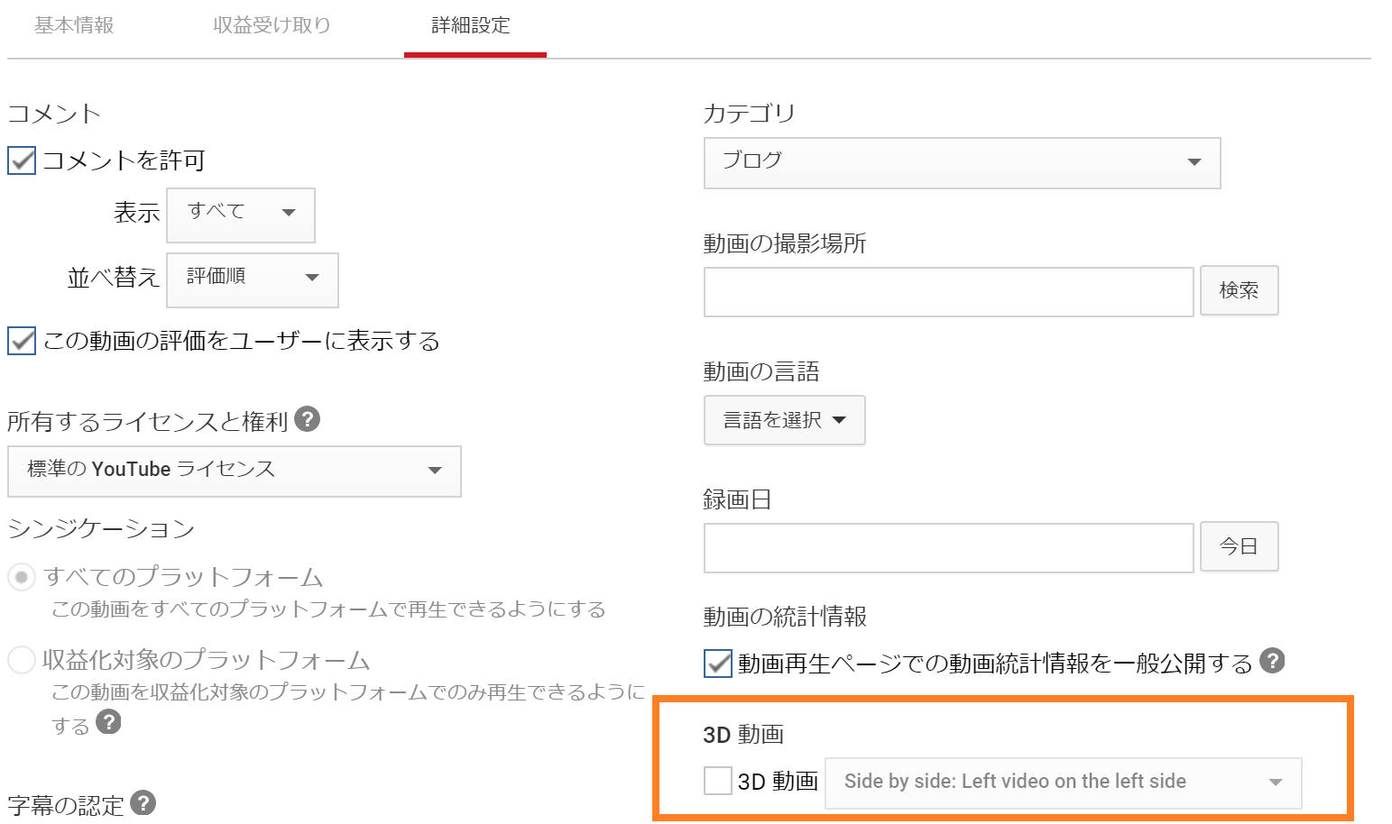Expand 標準の YouTube ライセンス dropdown
Viewport: 1392px width, 824px height.
point(235,471)
